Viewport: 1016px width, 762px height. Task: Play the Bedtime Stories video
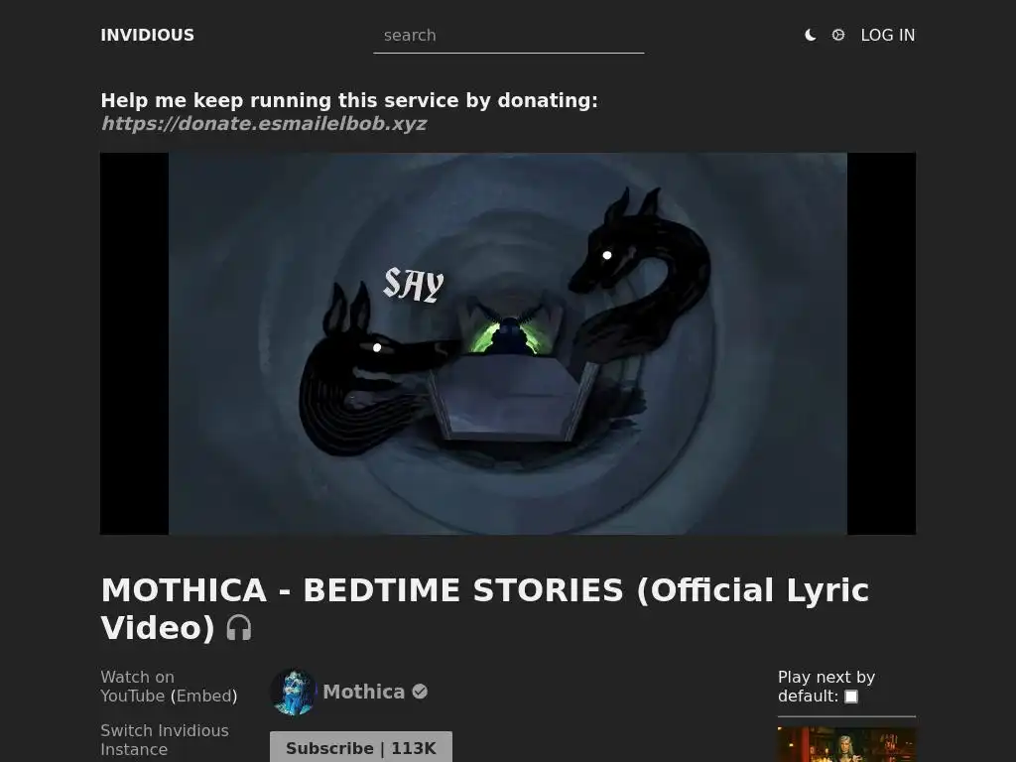pos(508,343)
